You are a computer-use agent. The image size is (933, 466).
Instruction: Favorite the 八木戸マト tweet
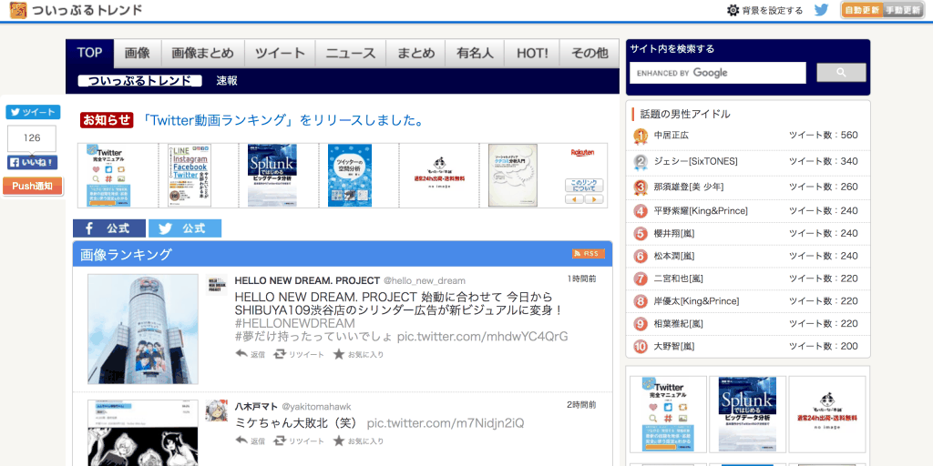click(x=358, y=441)
